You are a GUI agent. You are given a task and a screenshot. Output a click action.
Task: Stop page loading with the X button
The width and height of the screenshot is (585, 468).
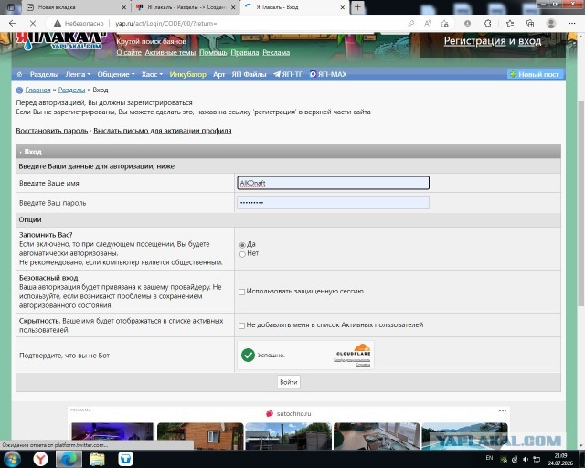33,23
